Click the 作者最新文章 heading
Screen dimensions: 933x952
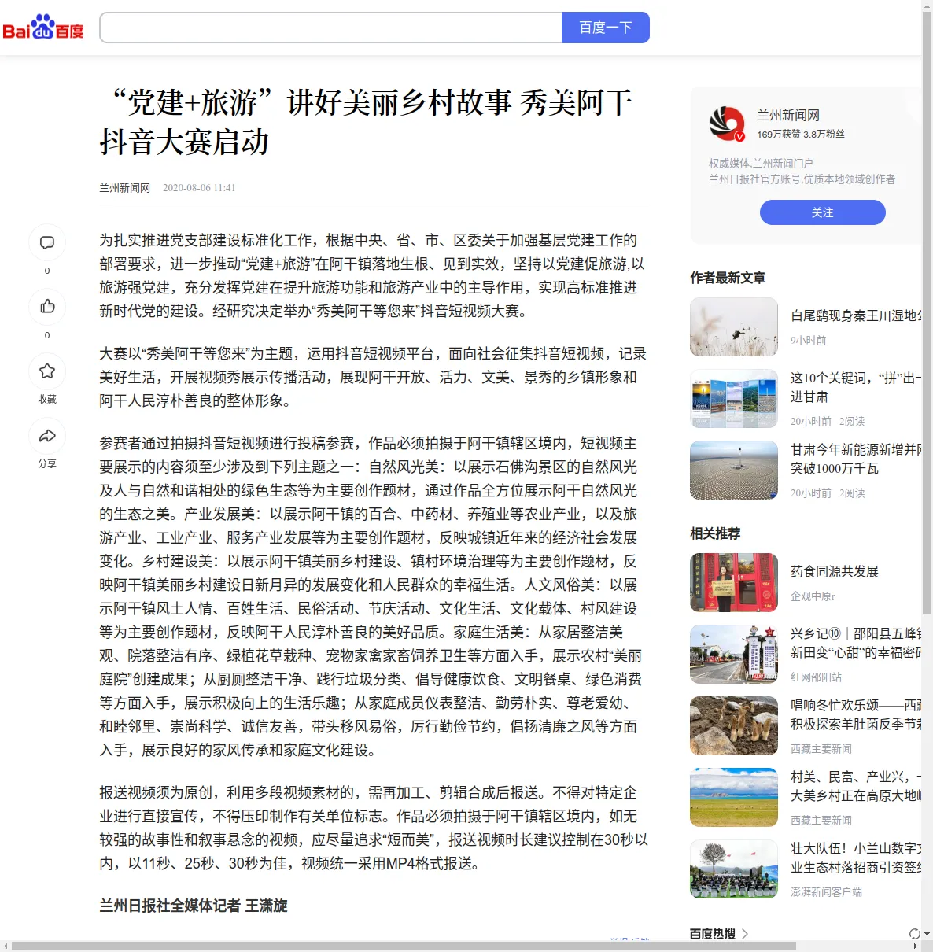coord(728,278)
